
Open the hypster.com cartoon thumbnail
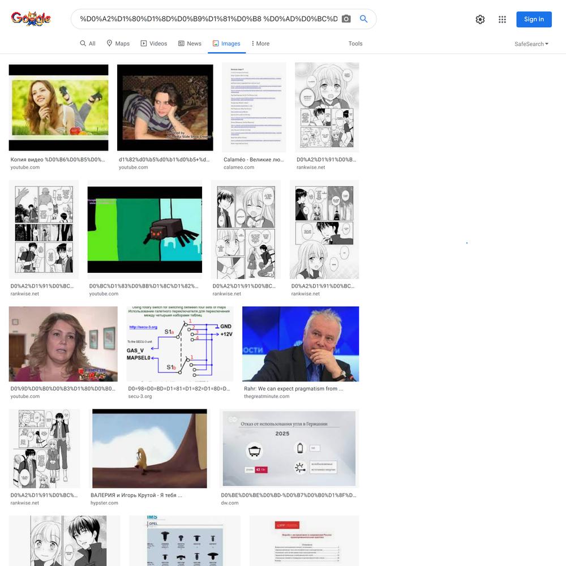(149, 448)
